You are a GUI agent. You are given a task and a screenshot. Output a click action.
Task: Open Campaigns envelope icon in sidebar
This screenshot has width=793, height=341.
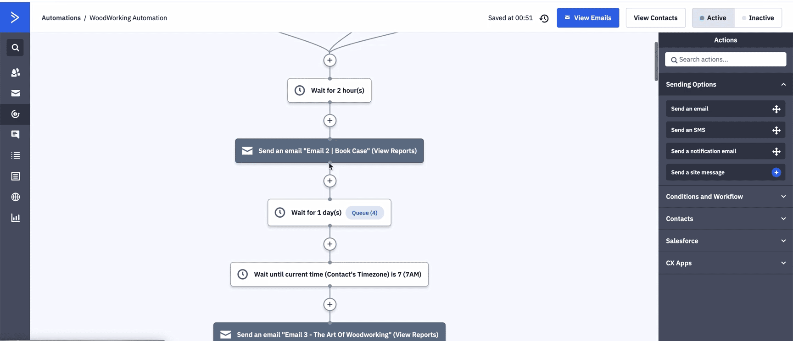(x=15, y=93)
